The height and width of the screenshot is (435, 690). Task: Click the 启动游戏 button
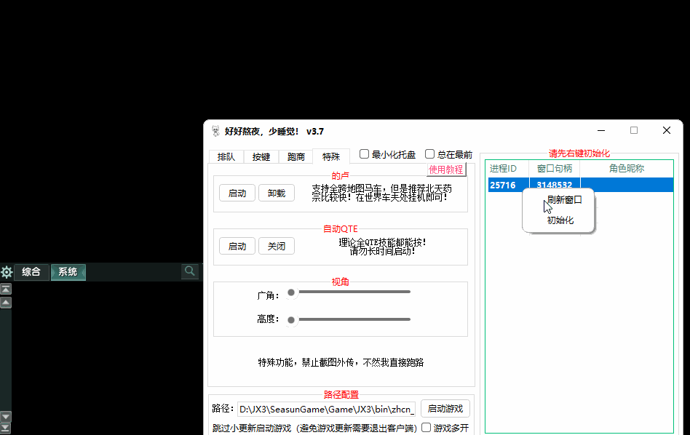click(x=445, y=408)
